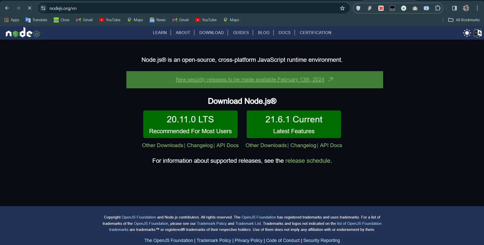Click the Node.js logo
484x245 pixels.
click(x=23, y=33)
